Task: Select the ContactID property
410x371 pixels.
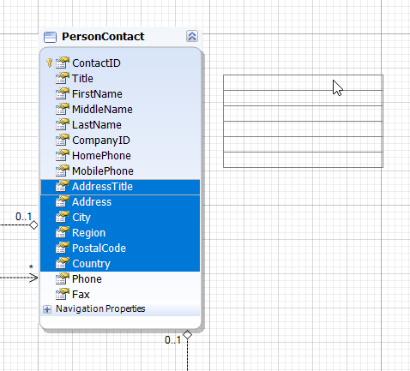Action: point(120,63)
